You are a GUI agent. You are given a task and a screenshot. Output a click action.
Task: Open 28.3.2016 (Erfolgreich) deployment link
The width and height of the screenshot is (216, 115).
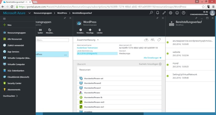point(87,54)
